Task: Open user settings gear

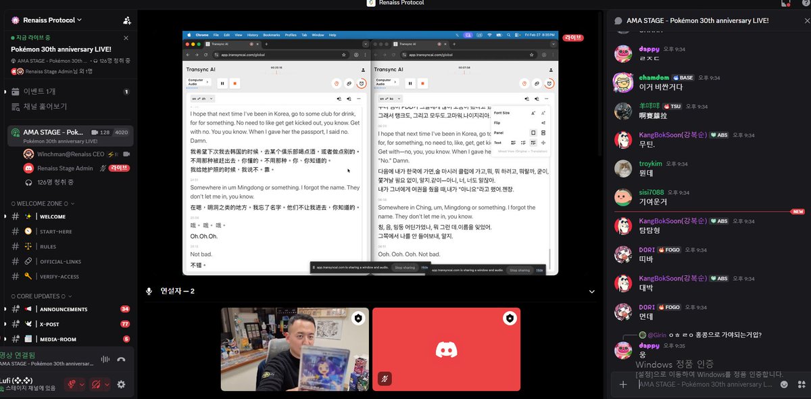Action: 122,384
